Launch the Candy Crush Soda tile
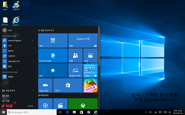 [x=90, y=85]
